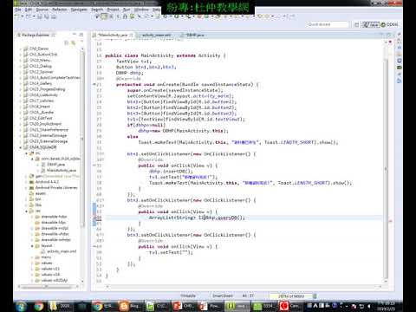Viewport: 416px width, 312px height.
Task: Click the Quick Access search field
Action: tap(328, 24)
